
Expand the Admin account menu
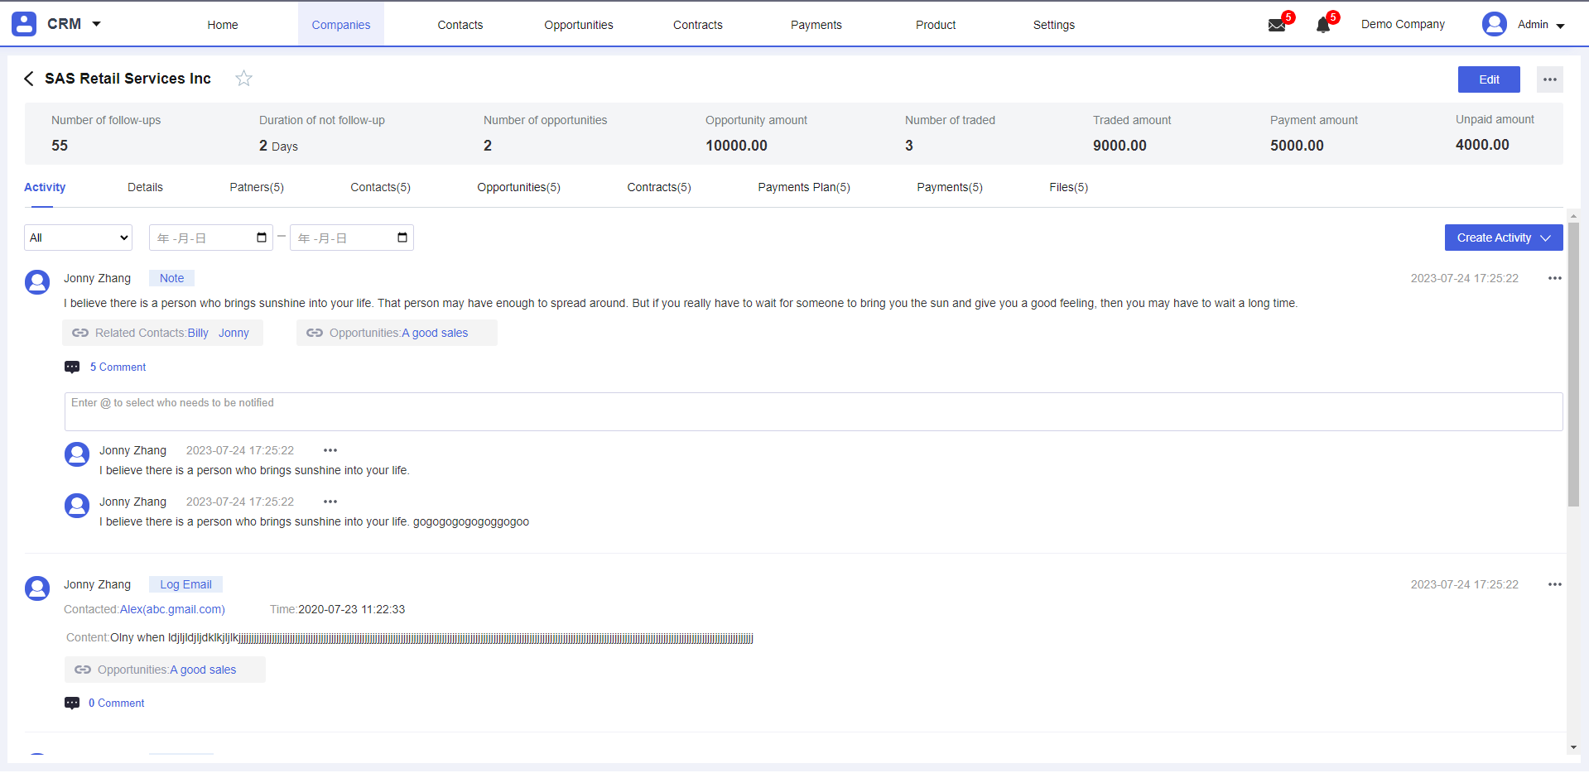[1560, 26]
